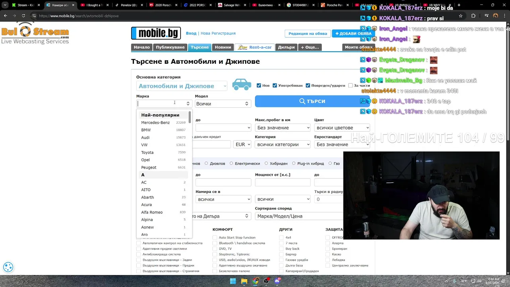Open File Explorer from the taskbar

244,281
